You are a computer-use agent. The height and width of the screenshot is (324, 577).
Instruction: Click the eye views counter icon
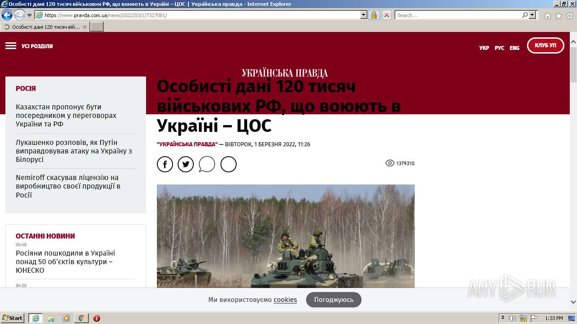(390, 163)
